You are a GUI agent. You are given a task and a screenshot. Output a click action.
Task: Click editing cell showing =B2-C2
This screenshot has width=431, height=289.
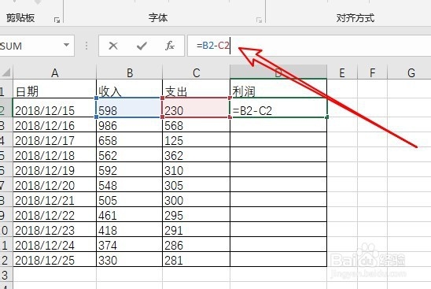(x=278, y=108)
